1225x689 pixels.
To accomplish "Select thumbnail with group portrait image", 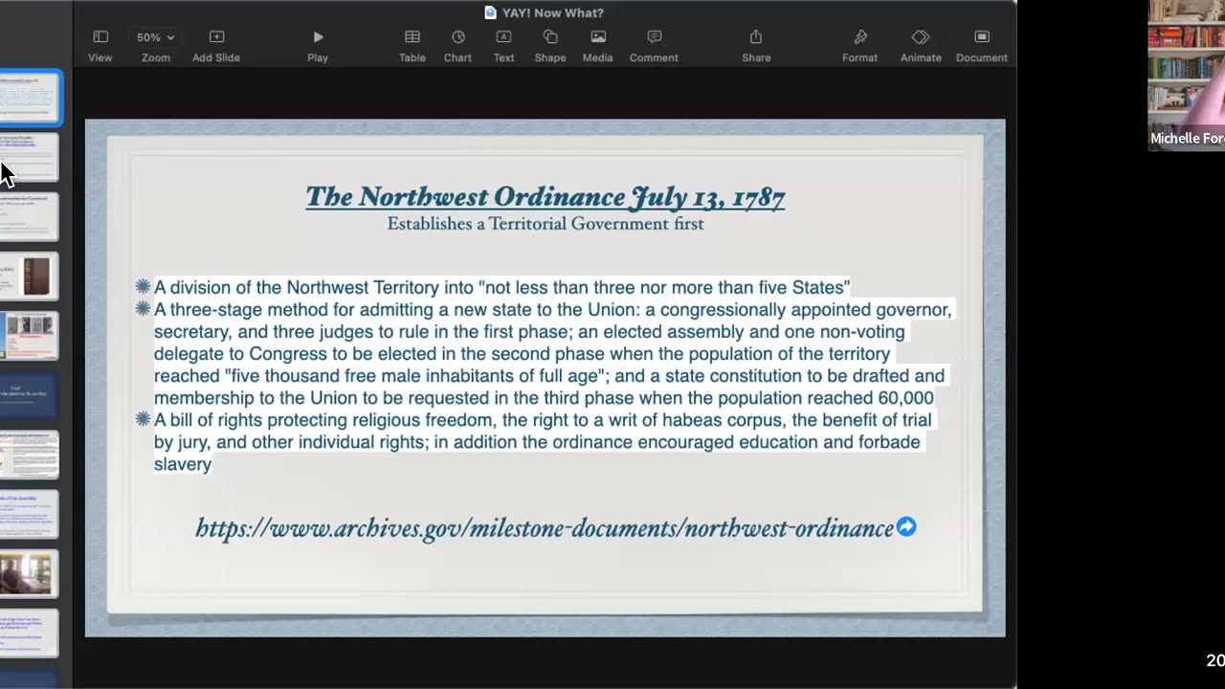I will tap(29, 335).
